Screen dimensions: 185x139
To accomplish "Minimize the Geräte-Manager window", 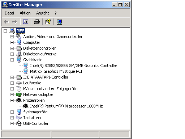I will pos(114,5).
